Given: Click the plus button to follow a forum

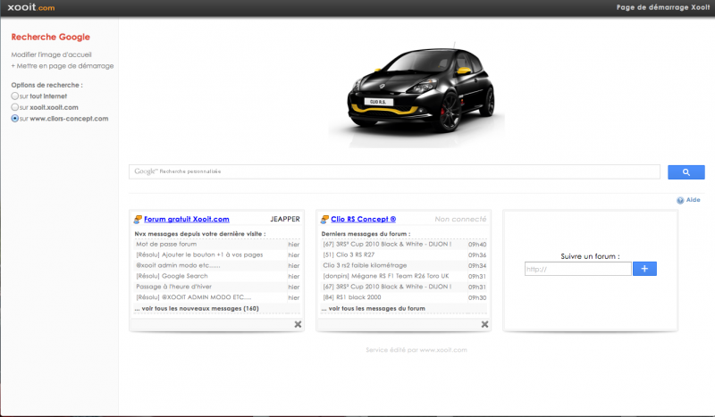Looking at the screenshot, I should pyautogui.click(x=644, y=269).
